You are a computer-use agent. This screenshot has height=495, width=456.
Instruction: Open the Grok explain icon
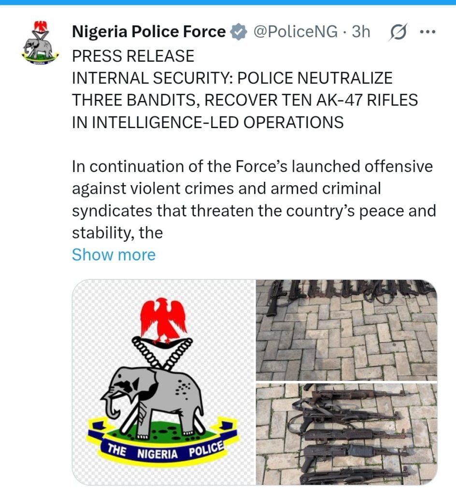(399, 31)
